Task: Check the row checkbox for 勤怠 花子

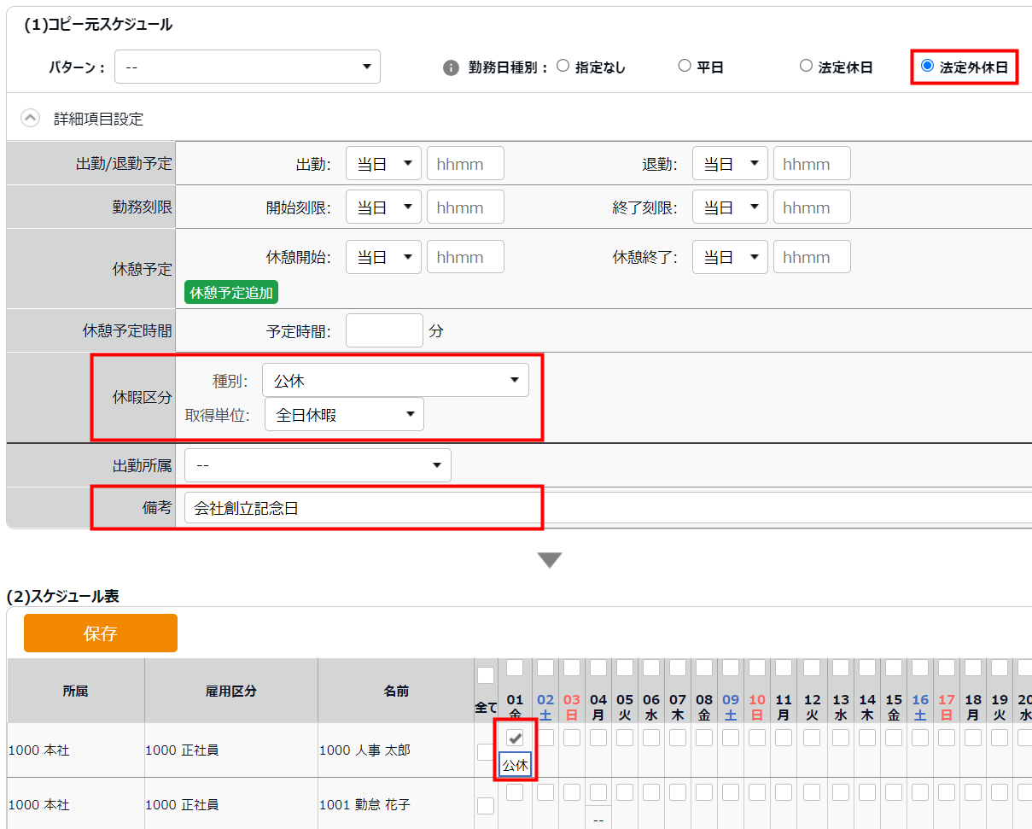Action: pyautogui.click(x=486, y=806)
